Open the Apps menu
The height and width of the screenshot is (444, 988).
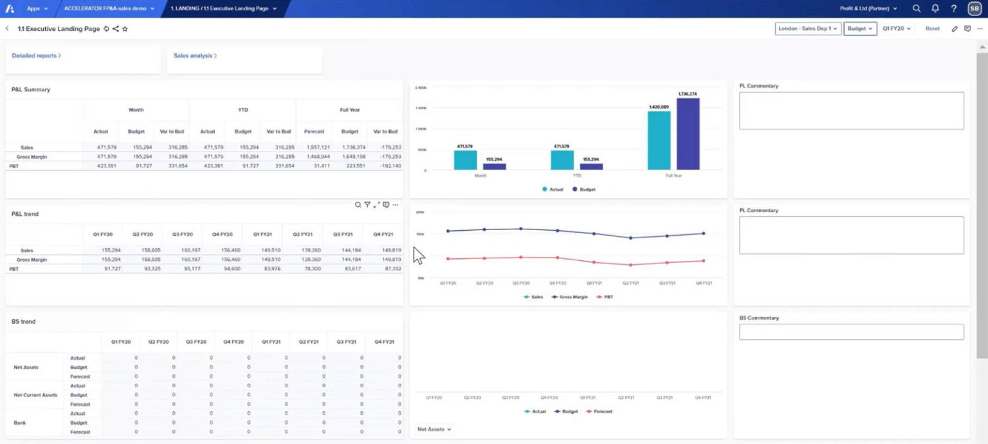tap(36, 8)
